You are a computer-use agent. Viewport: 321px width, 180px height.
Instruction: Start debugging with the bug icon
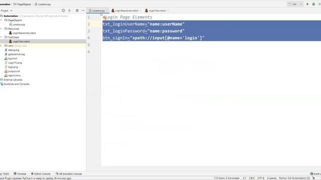(313, 4)
